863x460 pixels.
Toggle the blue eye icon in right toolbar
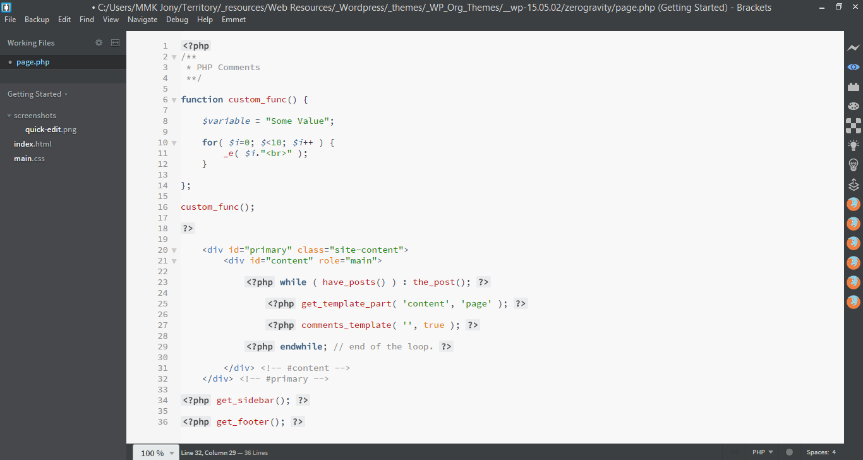(x=854, y=67)
